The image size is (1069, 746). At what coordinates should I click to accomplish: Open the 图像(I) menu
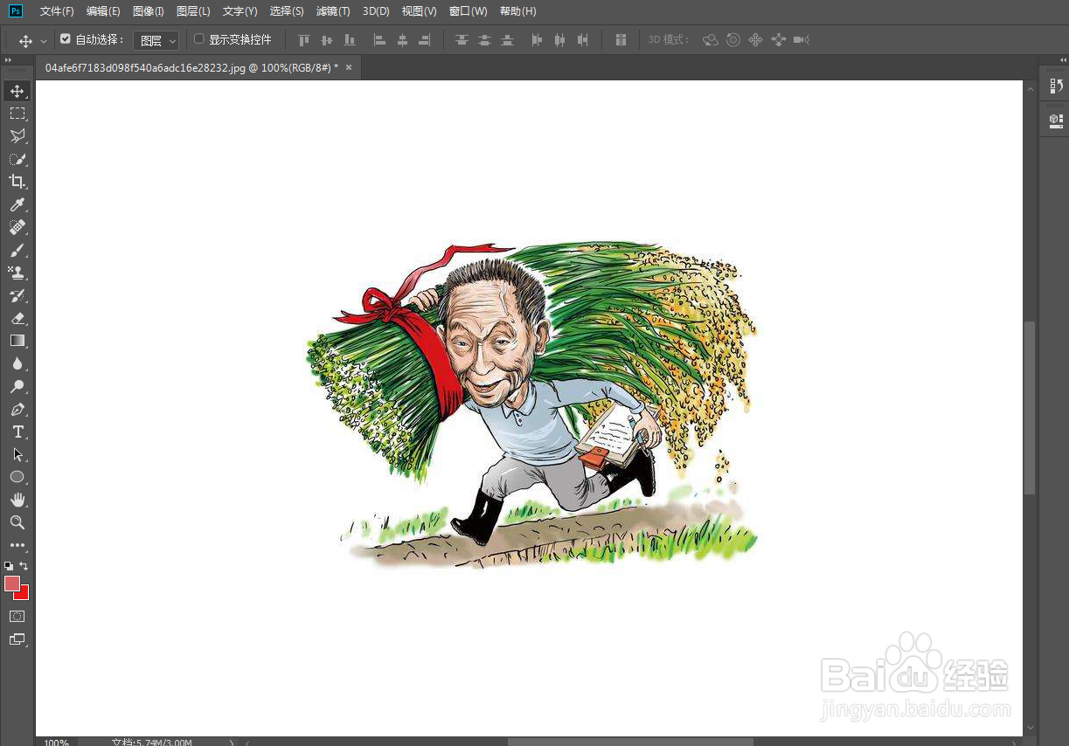[149, 11]
